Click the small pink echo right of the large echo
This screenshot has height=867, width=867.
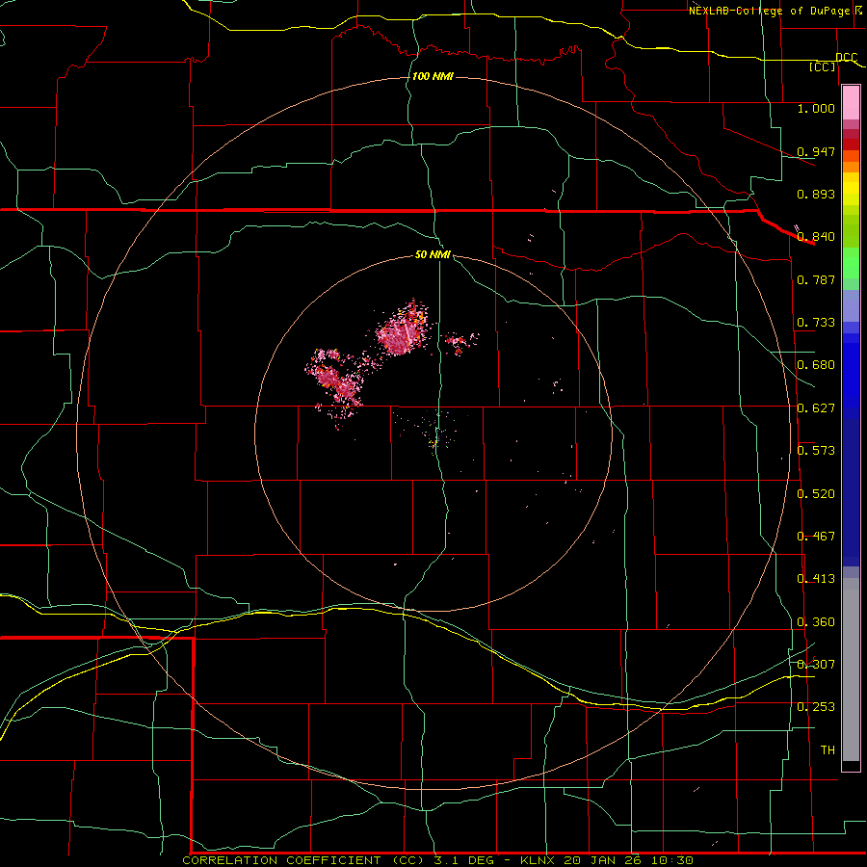click(x=460, y=343)
